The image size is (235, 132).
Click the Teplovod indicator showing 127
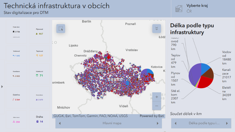point(39,53)
